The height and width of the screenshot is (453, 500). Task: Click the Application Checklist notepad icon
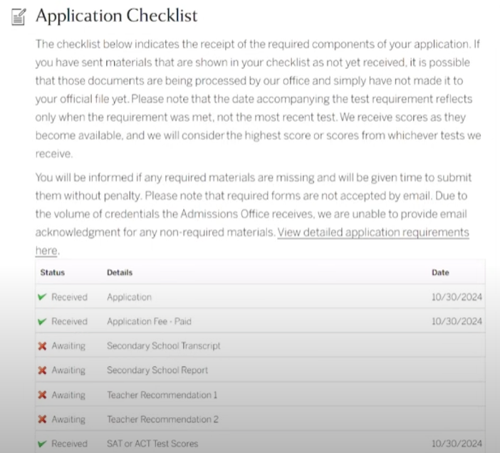19,16
